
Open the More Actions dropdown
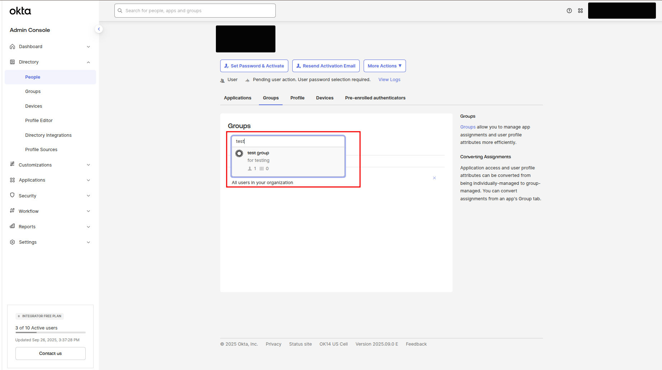point(384,66)
